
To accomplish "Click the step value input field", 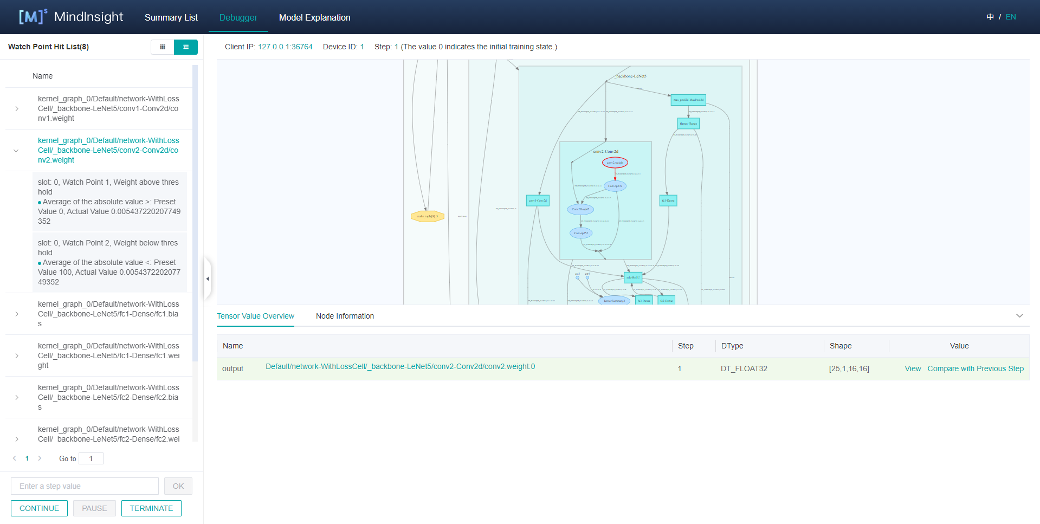I will [x=85, y=486].
